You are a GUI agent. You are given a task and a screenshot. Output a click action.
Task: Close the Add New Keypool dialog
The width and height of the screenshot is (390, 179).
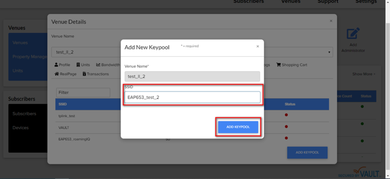click(258, 47)
